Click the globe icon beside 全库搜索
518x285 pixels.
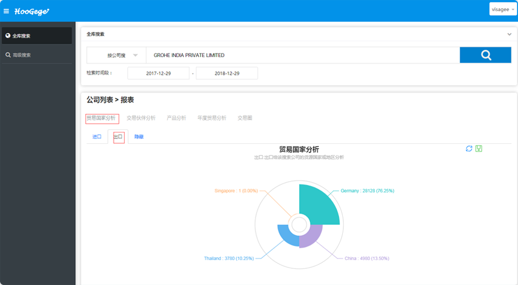coord(8,36)
